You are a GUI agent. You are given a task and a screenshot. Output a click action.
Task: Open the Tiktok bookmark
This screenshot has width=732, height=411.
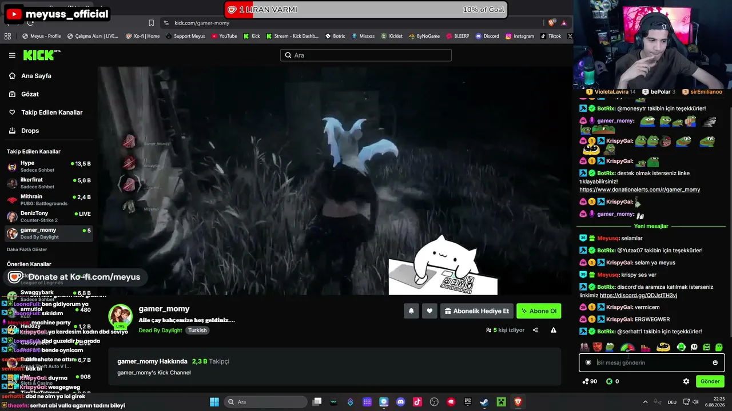(551, 36)
